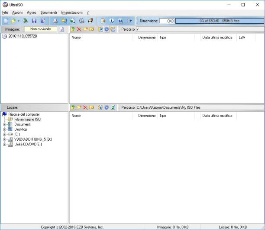Click the New image toolbar icon
The height and width of the screenshot is (230, 265).
(x=6, y=21)
